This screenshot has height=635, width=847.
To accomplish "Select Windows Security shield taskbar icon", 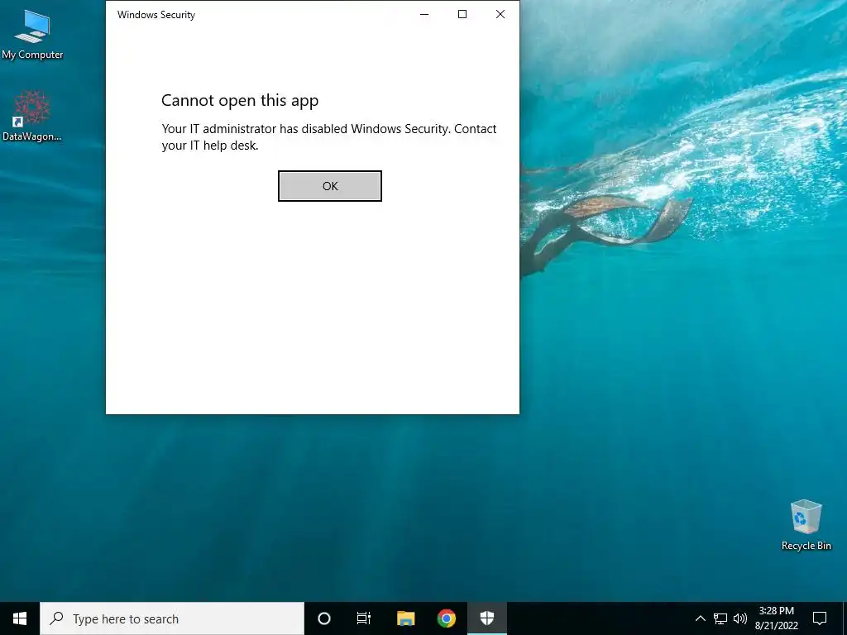I will coord(487,618).
